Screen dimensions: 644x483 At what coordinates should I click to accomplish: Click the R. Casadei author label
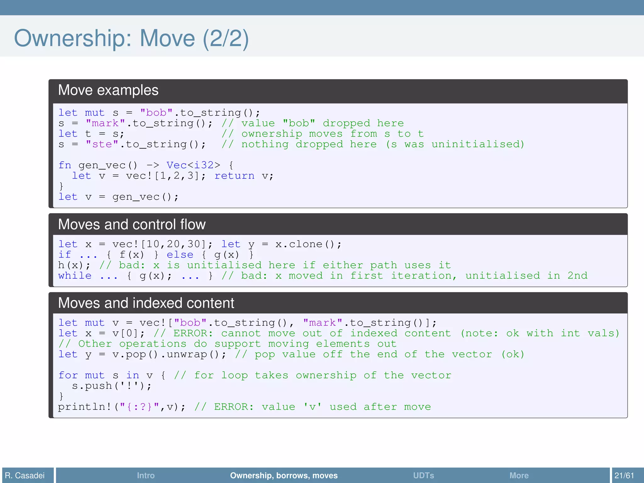[x=25, y=475]
